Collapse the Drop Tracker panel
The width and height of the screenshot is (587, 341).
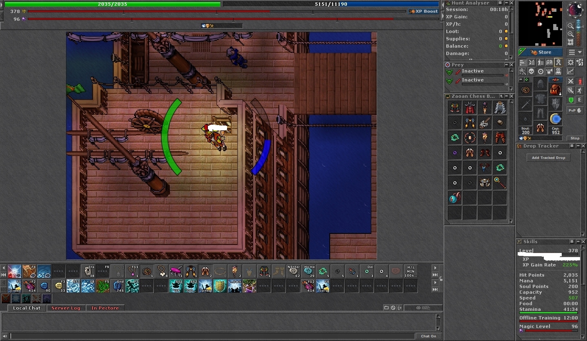(578, 146)
